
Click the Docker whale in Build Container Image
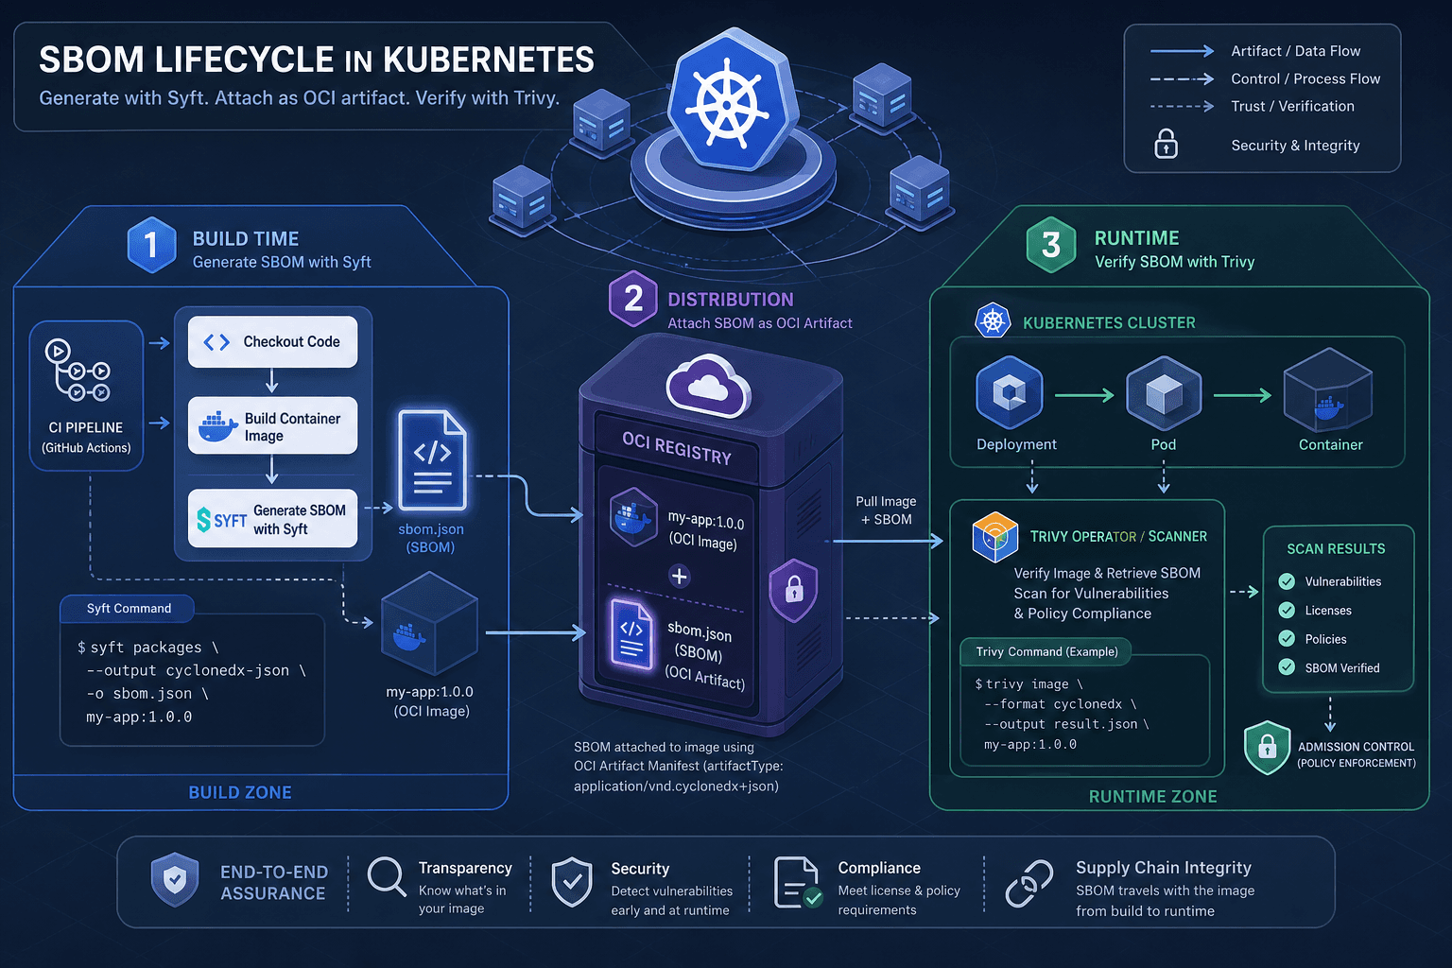pos(218,426)
